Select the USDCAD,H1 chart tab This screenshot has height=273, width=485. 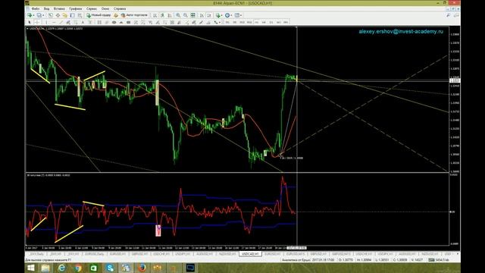250,254
